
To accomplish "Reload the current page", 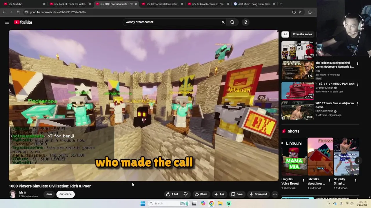I will coord(18,12).
